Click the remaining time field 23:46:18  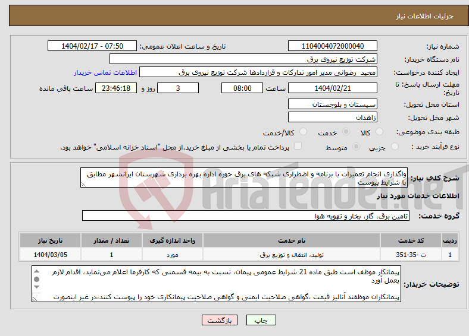116,88
